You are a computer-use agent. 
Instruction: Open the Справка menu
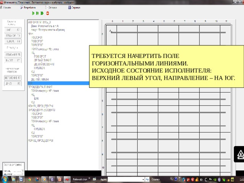click(x=74, y=8)
